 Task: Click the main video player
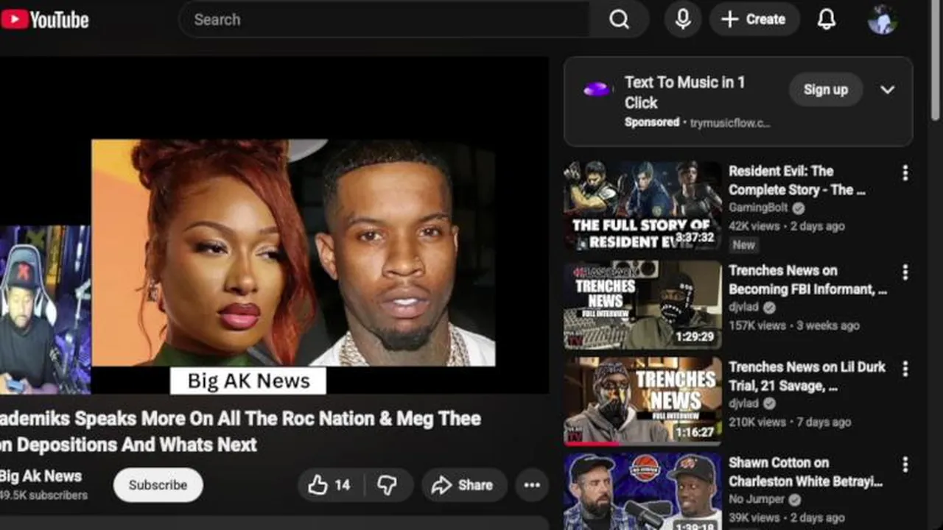point(274,225)
